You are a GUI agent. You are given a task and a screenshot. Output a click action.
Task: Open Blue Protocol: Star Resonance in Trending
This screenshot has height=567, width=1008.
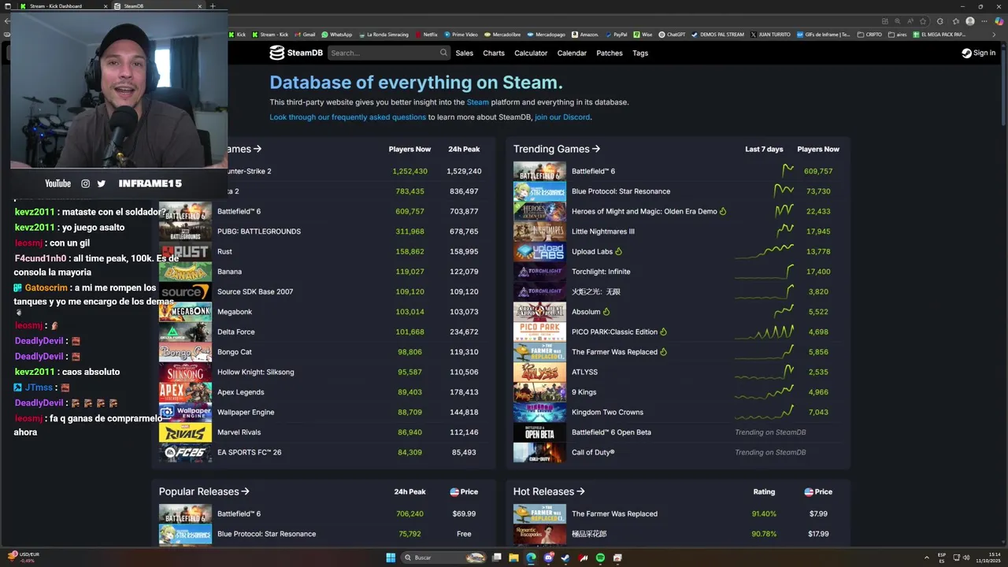click(x=621, y=191)
